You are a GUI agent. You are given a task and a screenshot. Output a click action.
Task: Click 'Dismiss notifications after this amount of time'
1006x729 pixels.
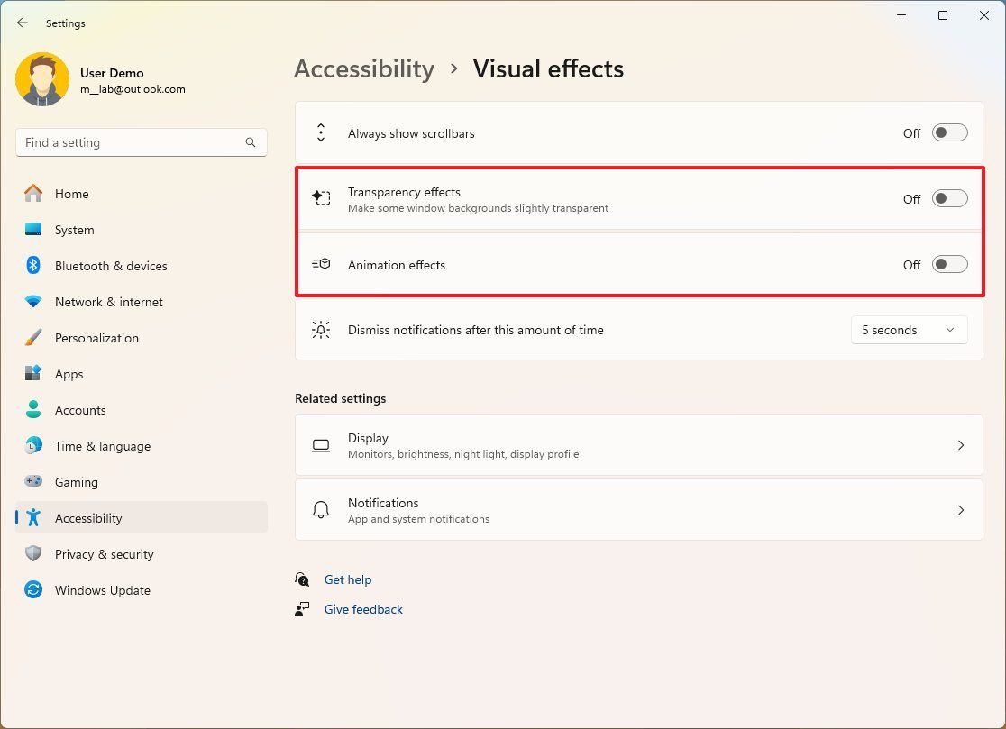point(475,330)
